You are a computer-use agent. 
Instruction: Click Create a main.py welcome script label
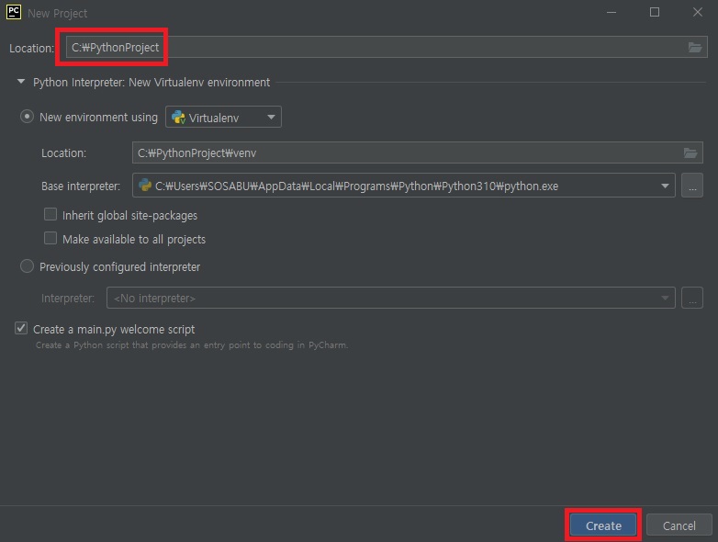114,329
